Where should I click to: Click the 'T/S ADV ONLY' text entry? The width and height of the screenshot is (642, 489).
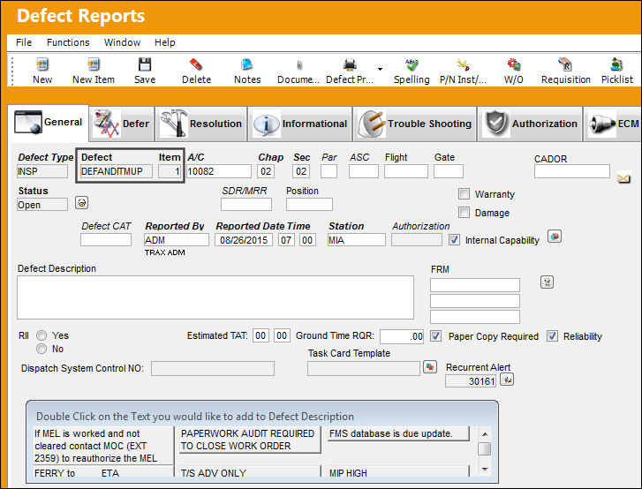[249, 472]
